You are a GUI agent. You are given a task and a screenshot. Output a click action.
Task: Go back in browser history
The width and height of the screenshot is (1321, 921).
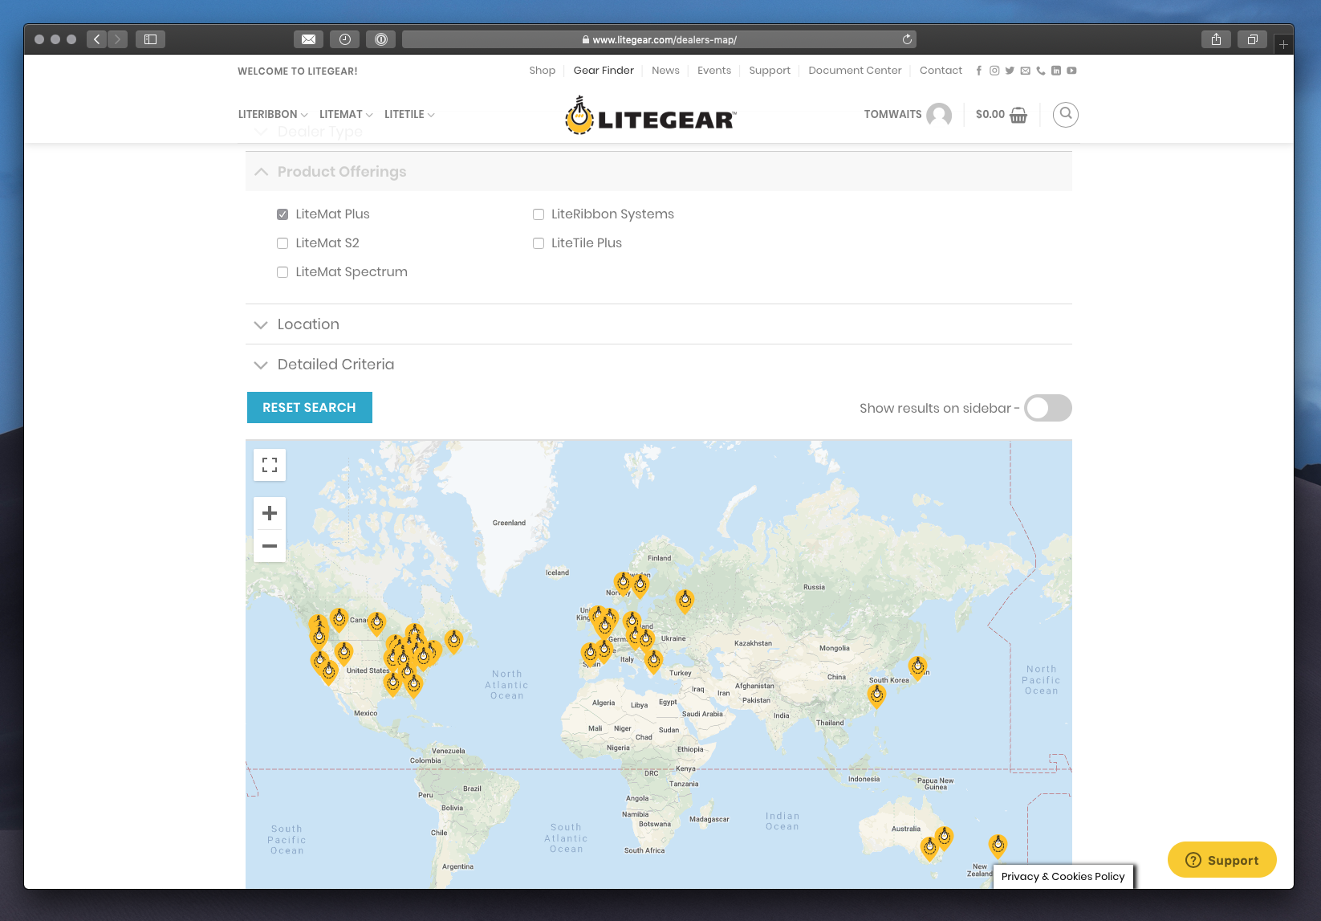coord(97,39)
